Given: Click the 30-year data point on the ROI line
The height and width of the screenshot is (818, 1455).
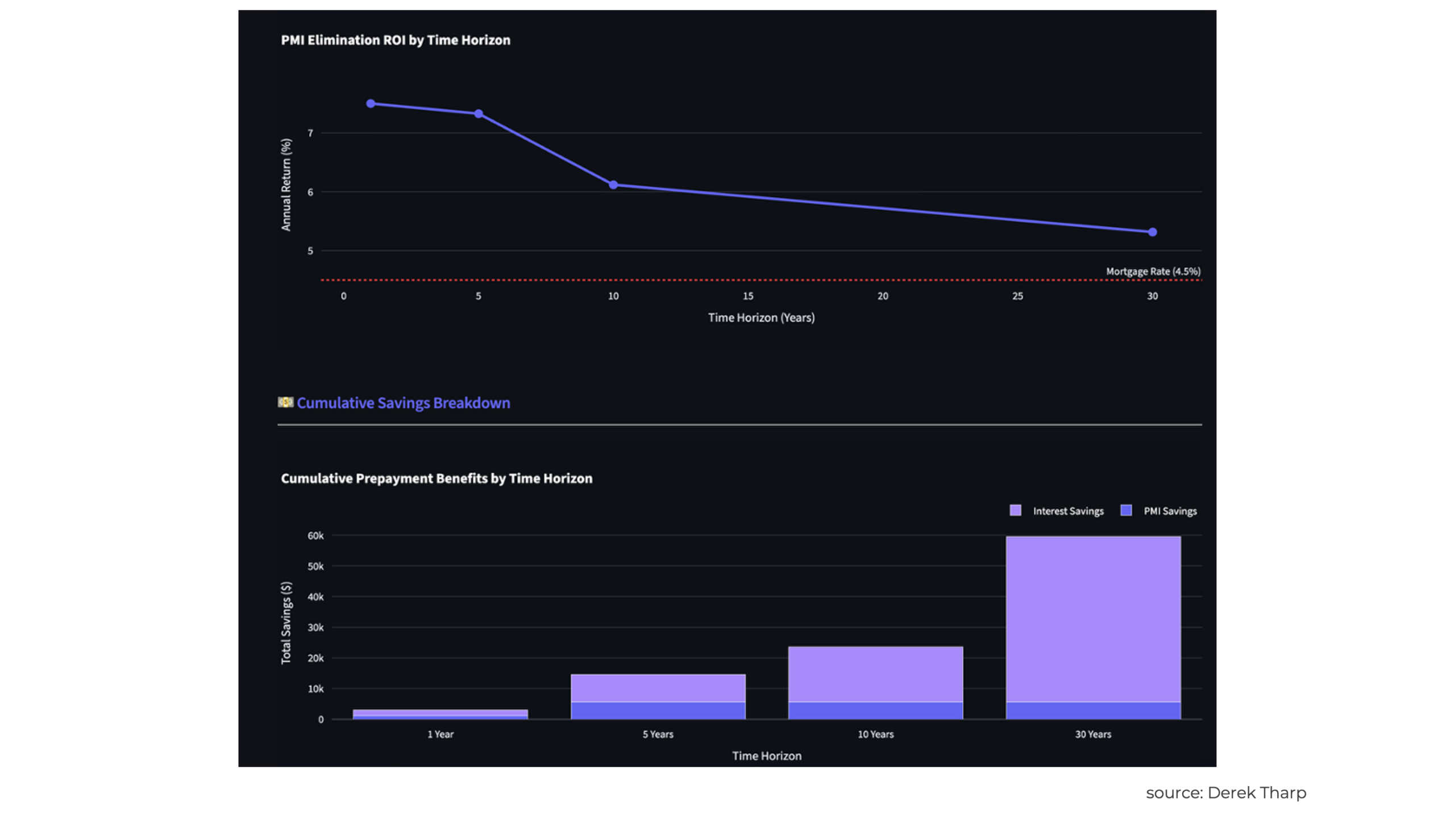Looking at the screenshot, I should [x=1152, y=232].
